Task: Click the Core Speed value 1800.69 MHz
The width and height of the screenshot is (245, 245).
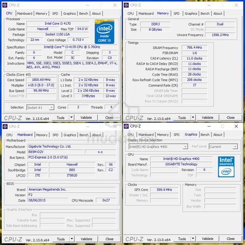Action: [41, 80]
